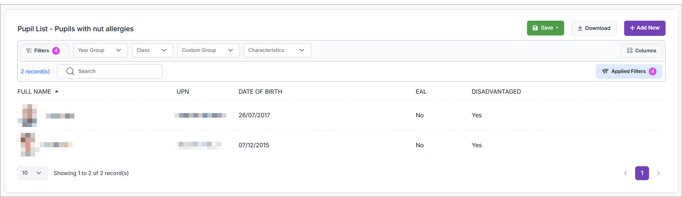Viewport: 682px width, 197px height.
Task: Select page 1 in pagination
Action: pos(642,173)
